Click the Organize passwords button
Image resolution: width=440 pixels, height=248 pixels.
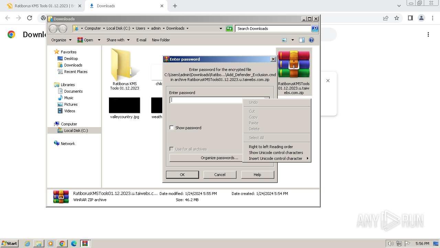click(x=219, y=158)
